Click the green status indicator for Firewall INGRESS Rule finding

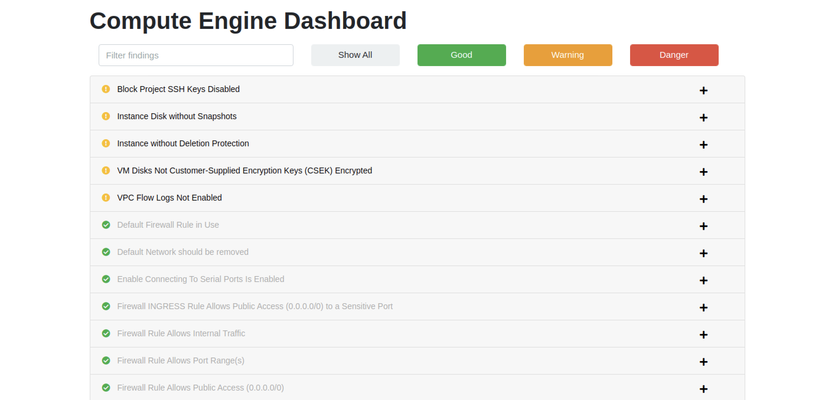pos(106,306)
